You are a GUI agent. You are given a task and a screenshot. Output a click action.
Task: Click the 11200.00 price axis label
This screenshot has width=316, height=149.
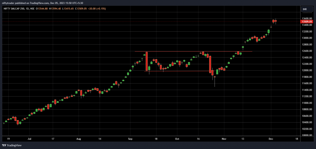tap(307, 96)
